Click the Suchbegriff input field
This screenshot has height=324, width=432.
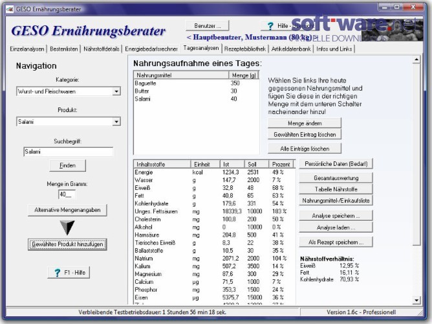(x=69, y=152)
